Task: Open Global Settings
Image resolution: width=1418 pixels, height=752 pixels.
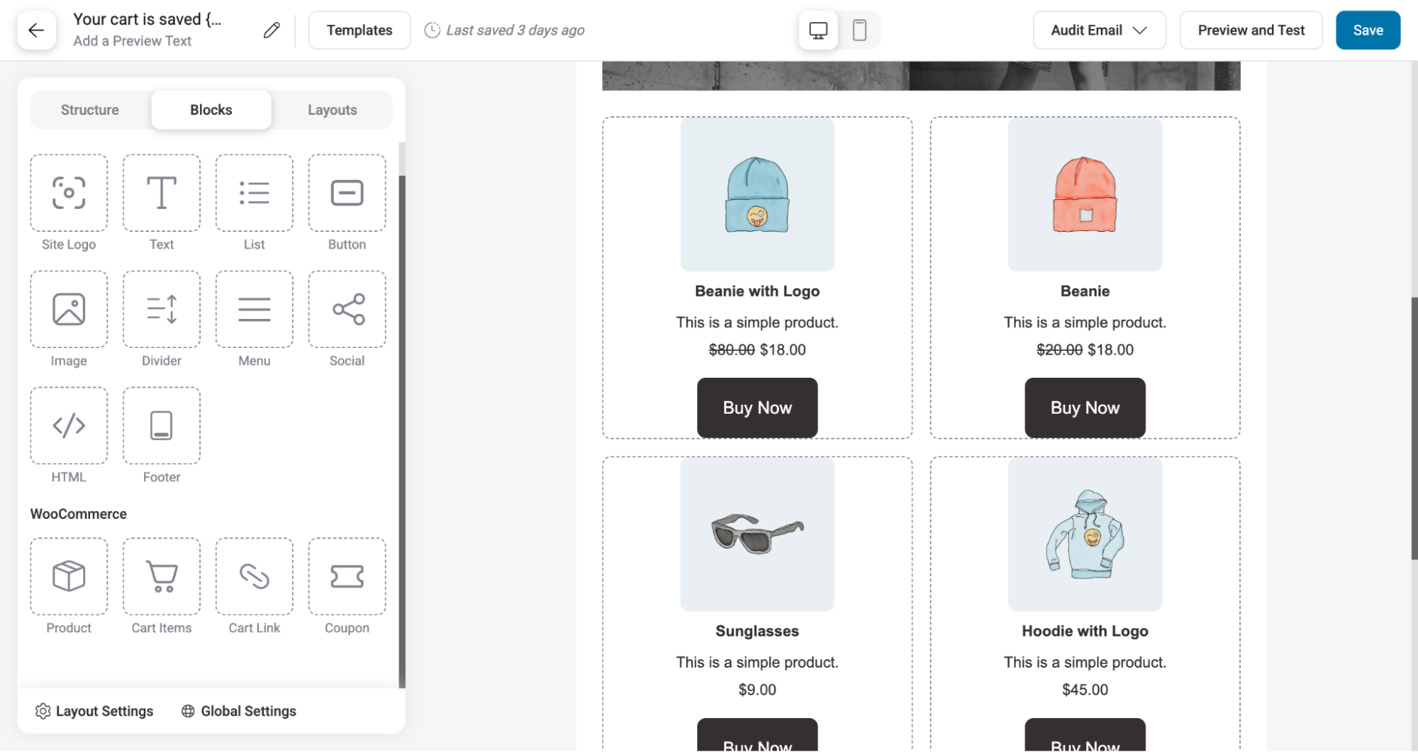Action: (239, 711)
